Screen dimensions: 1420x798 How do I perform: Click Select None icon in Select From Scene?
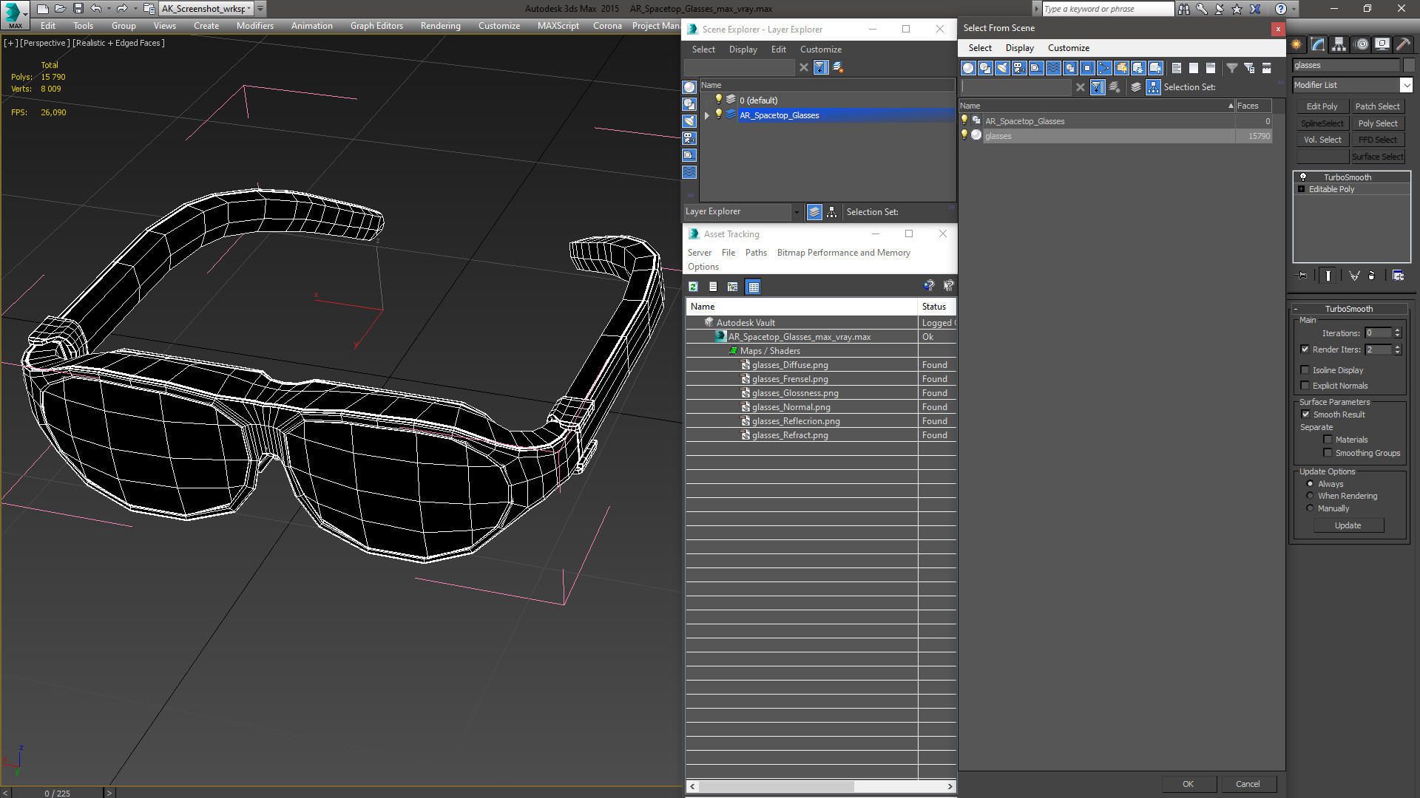pyautogui.click(x=1194, y=68)
